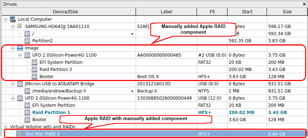308x138 pixels.
Task: Click the Raid Partition 2 icon
Action: tap(34, 70)
